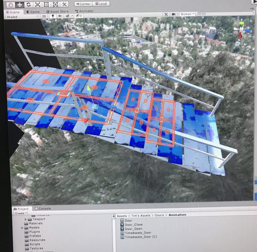Click the scene tools wrench icon
This screenshot has width=257, height=252.
click(x=166, y=14)
